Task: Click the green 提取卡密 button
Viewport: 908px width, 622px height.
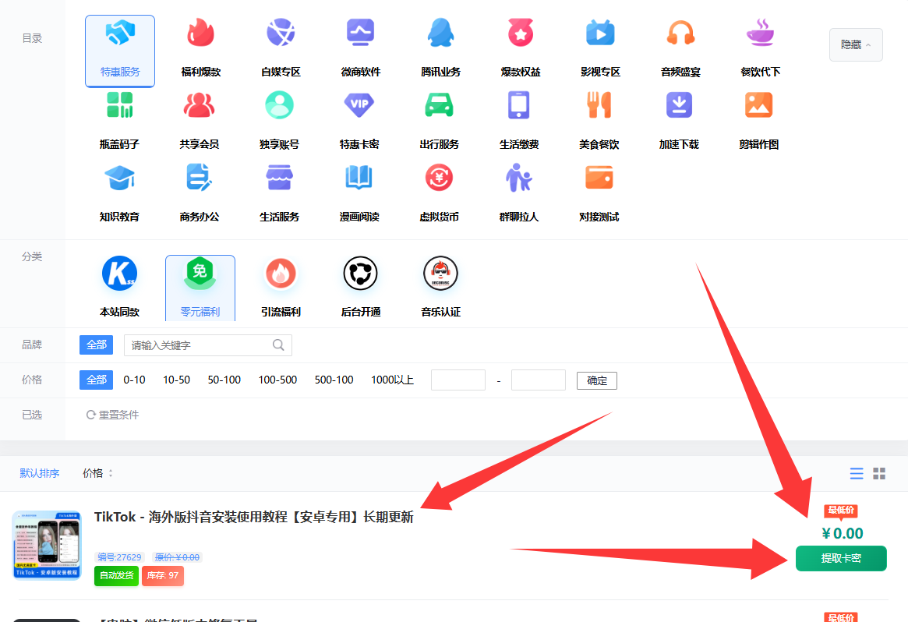Action: click(840, 558)
